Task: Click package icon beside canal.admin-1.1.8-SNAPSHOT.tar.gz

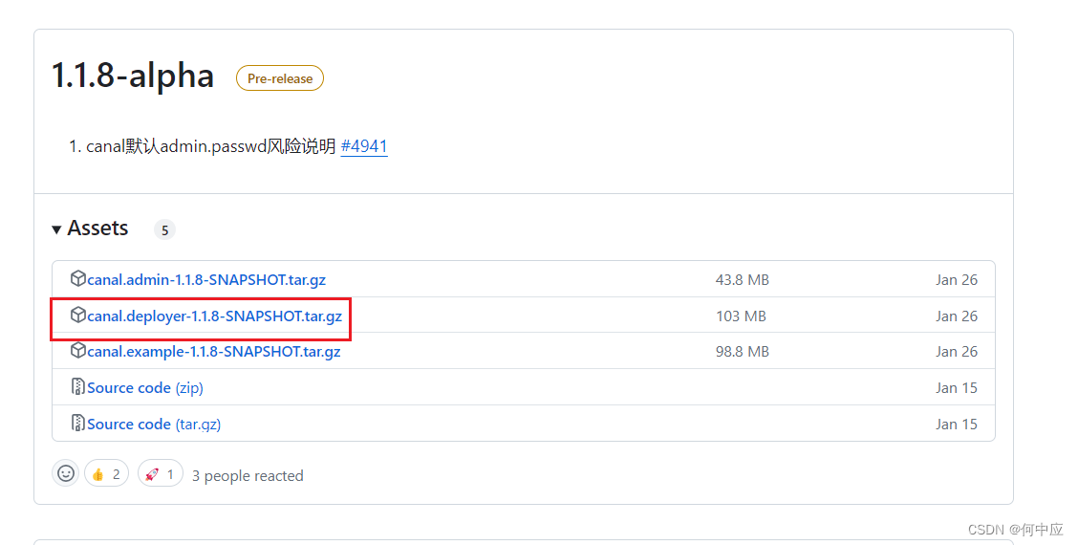Action: [77, 278]
